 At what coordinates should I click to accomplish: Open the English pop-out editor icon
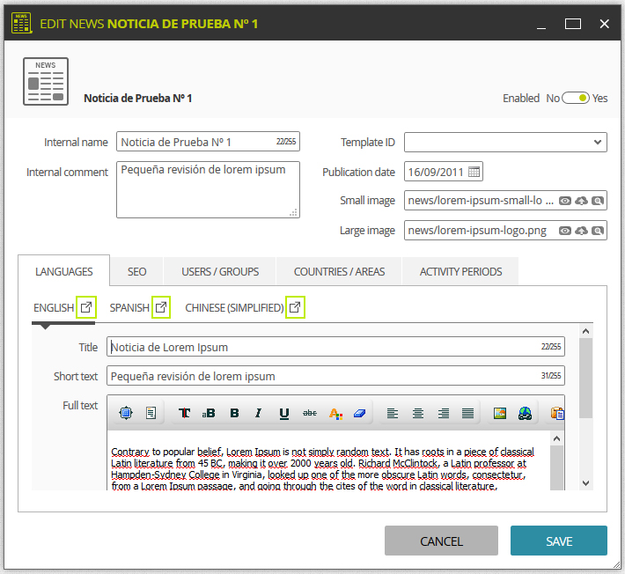pyautogui.click(x=86, y=307)
